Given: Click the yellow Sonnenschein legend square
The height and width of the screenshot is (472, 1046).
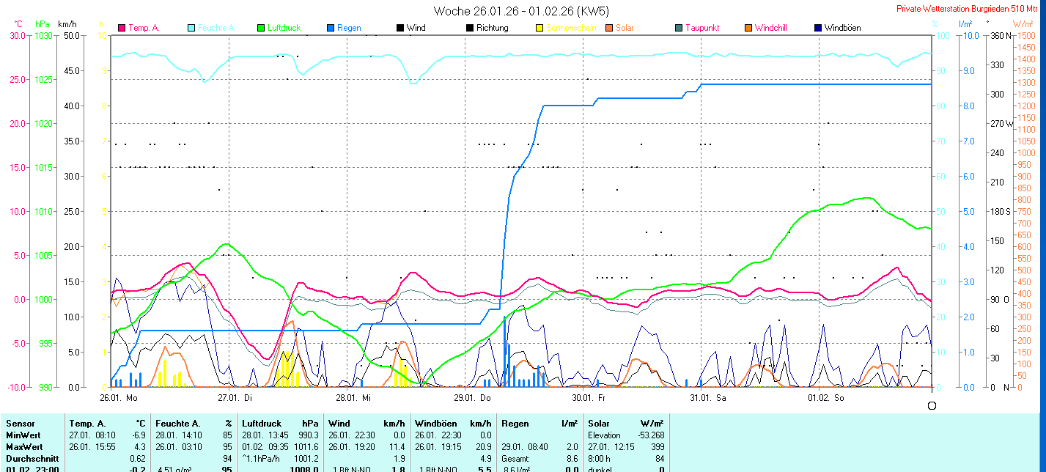Looking at the screenshot, I should click(539, 28).
